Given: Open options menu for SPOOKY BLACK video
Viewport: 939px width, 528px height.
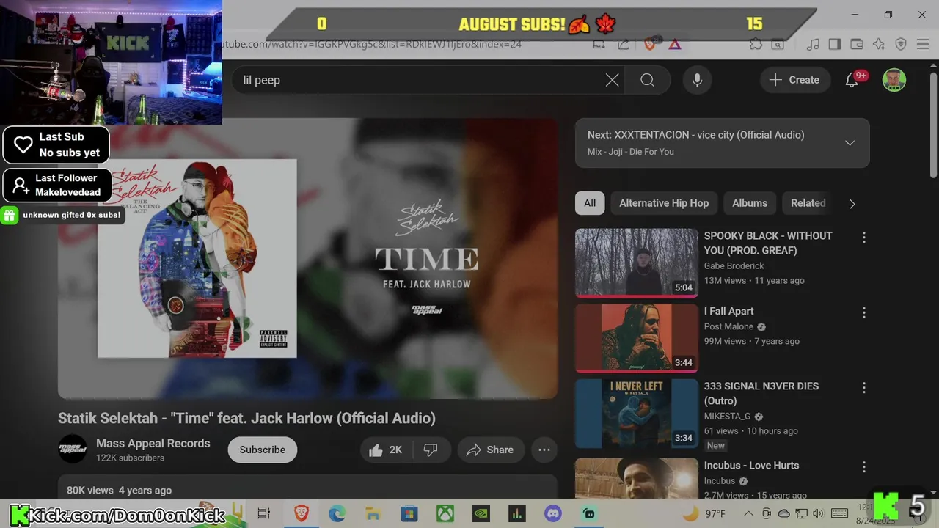Looking at the screenshot, I should [x=863, y=237].
